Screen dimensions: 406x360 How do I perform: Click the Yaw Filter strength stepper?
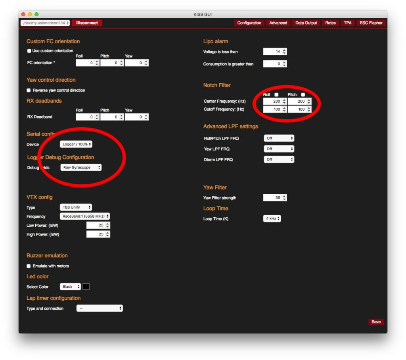pyautogui.click(x=284, y=198)
